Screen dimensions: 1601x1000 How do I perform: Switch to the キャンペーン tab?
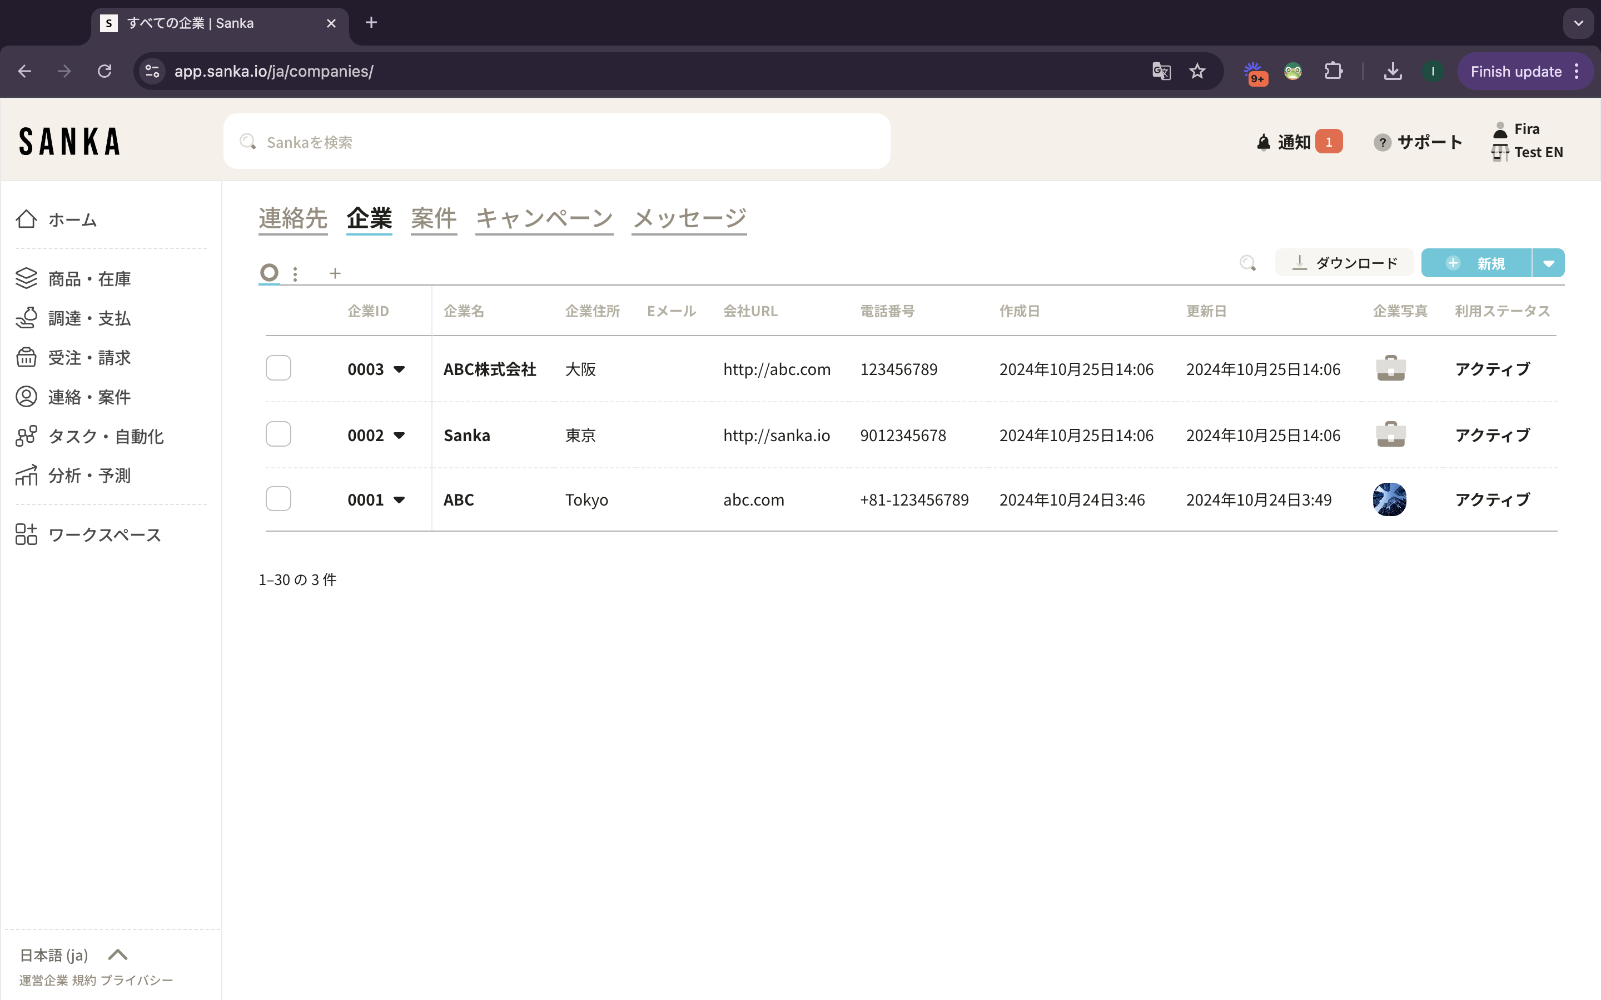click(x=544, y=218)
